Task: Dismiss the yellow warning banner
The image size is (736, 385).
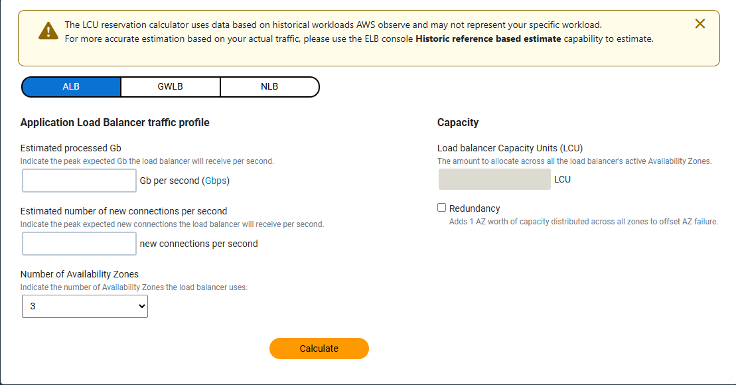Action: tap(699, 24)
